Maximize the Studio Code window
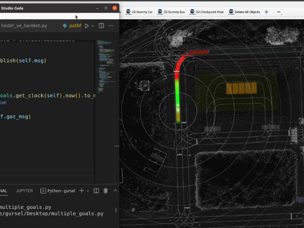 click(106, 8)
